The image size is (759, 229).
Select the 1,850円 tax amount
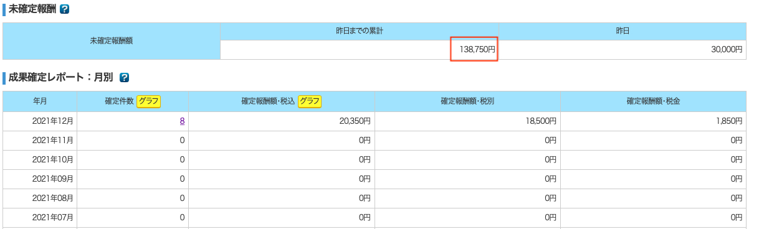pos(730,121)
